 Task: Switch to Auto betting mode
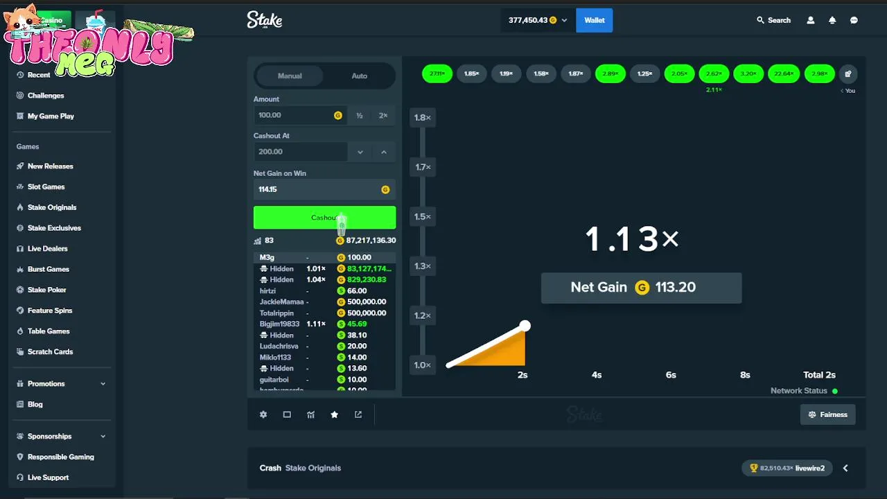tap(359, 76)
